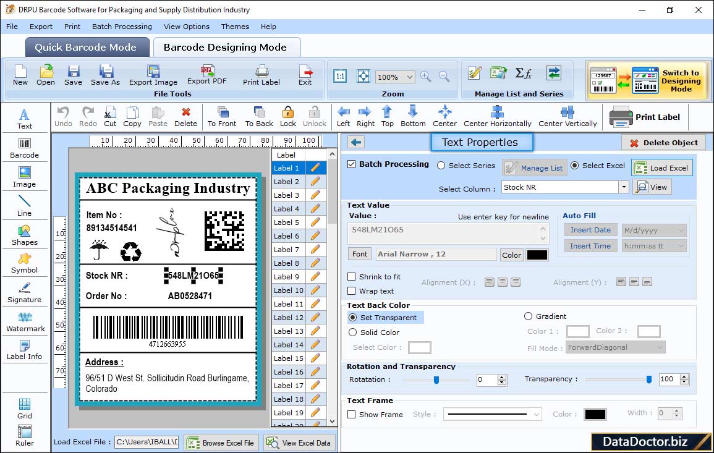Open the Batch Processing menu
714x453 pixels.
pos(122,27)
